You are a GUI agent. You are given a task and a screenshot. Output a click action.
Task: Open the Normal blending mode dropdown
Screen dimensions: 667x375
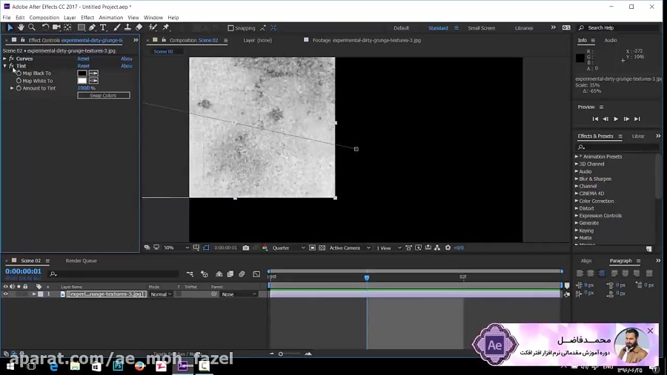[x=161, y=294]
